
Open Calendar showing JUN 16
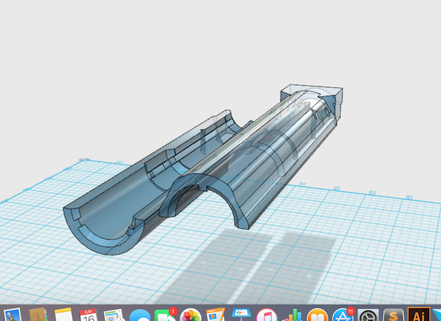coord(88,315)
